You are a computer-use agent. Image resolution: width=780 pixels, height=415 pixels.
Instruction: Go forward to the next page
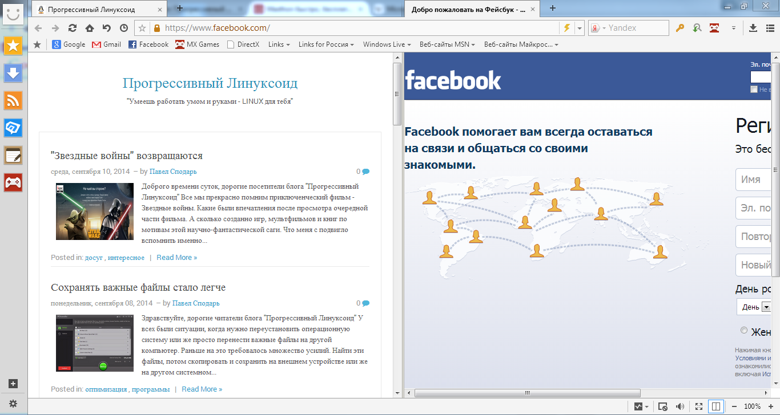coord(55,28)
